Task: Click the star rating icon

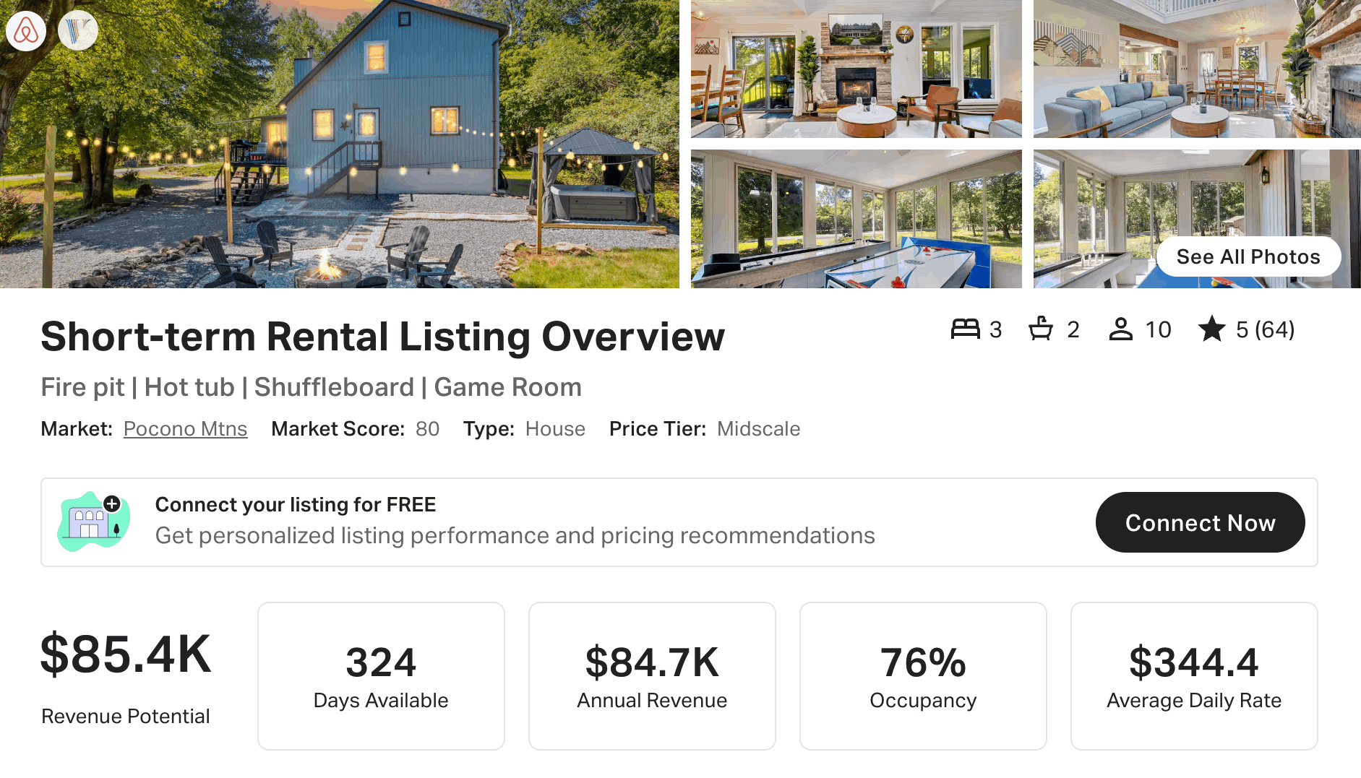Action: (x=1212, y=329)
